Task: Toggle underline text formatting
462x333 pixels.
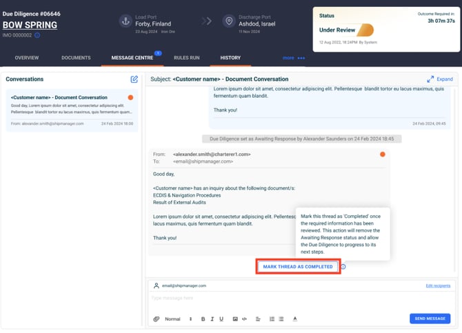Action: coord(221,319)
